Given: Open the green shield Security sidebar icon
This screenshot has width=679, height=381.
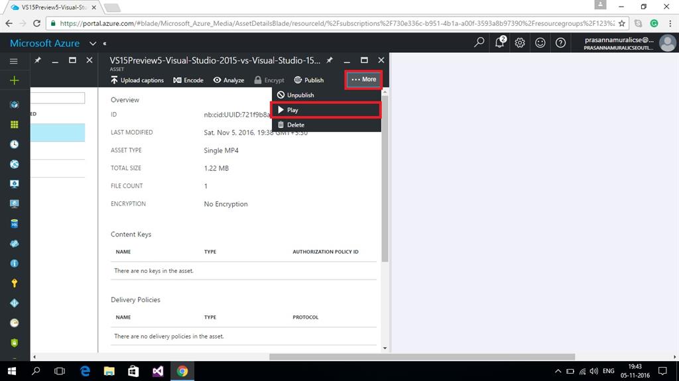Looking at the screenshot, I should click(15, 343).
